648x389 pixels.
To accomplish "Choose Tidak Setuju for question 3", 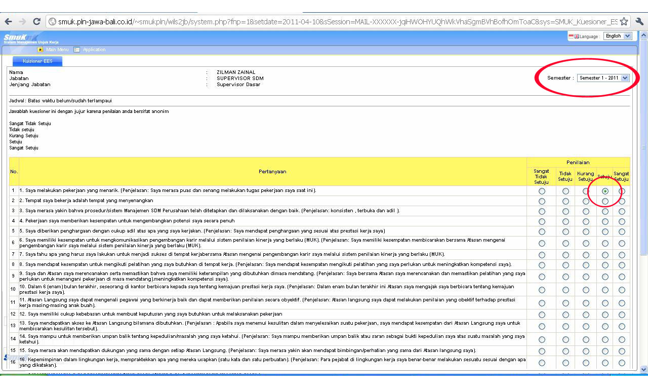I will [565, 211].
